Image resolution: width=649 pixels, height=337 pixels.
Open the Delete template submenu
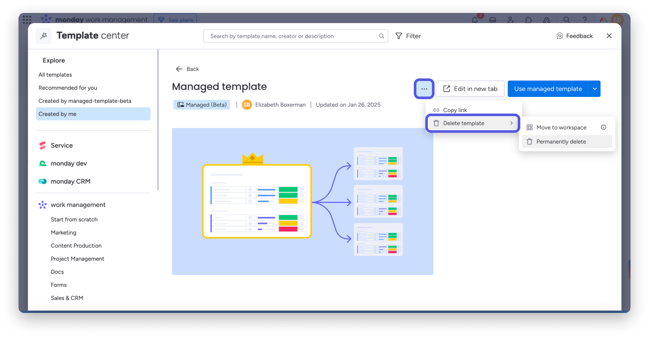click(x=473, y=123)
